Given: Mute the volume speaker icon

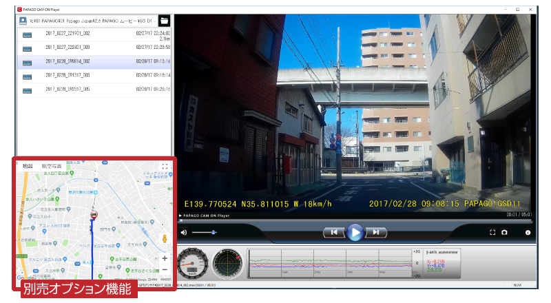Looking at the screenshot, I should tap(184, 233).
